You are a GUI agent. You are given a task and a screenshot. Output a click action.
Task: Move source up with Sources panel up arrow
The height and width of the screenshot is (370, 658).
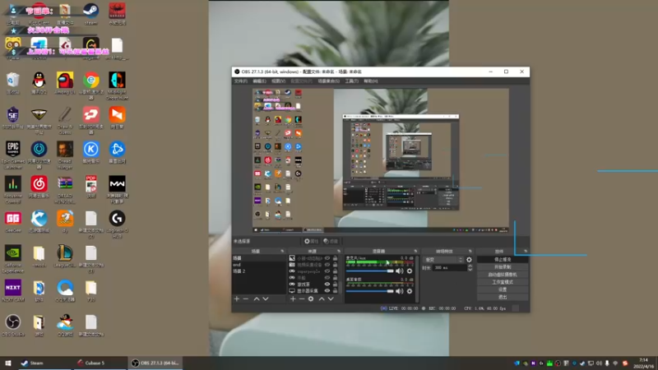pyautogui.click(x=322, y=298)
